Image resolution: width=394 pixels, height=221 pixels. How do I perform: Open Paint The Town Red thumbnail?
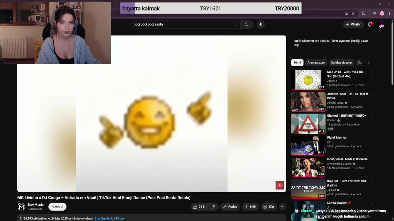click(308, 189)
